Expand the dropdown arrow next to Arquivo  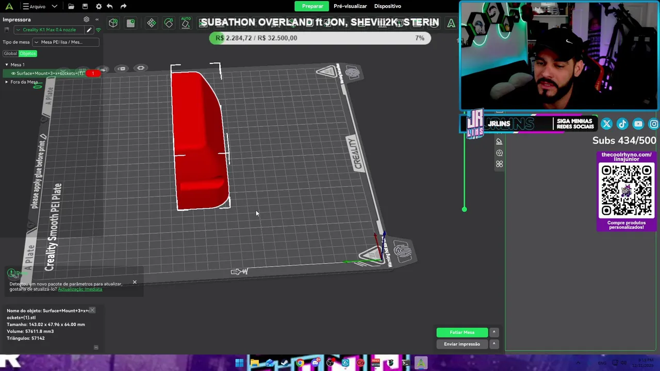(x=54, y=6)
